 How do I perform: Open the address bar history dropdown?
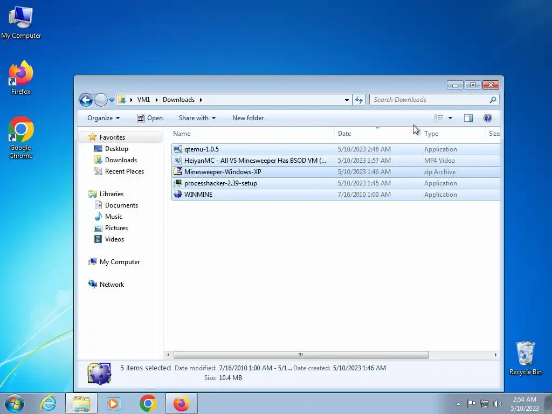(347, 100)
